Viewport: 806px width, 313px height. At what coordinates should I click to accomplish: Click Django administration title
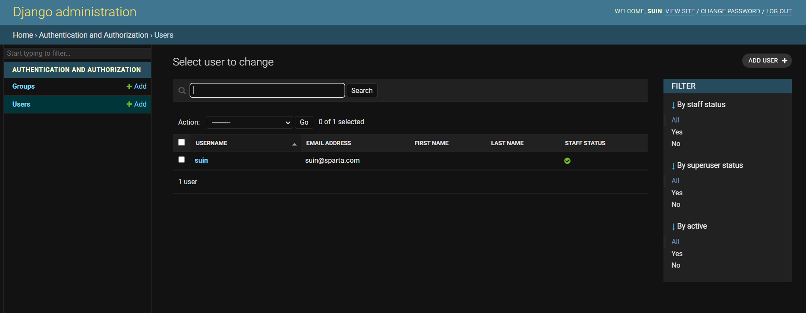(x=74, y=12)
